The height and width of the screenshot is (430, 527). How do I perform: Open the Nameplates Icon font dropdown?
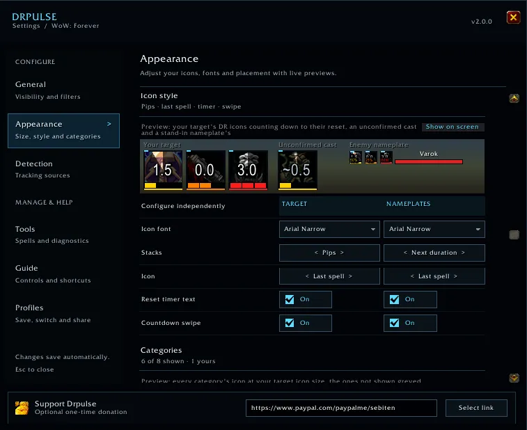click(434, 229)
